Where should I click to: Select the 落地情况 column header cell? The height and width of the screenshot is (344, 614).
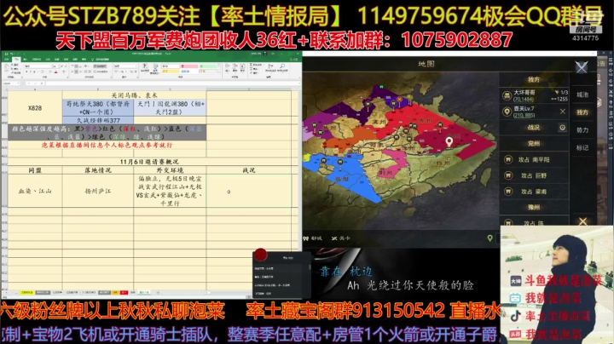[98, 170]
